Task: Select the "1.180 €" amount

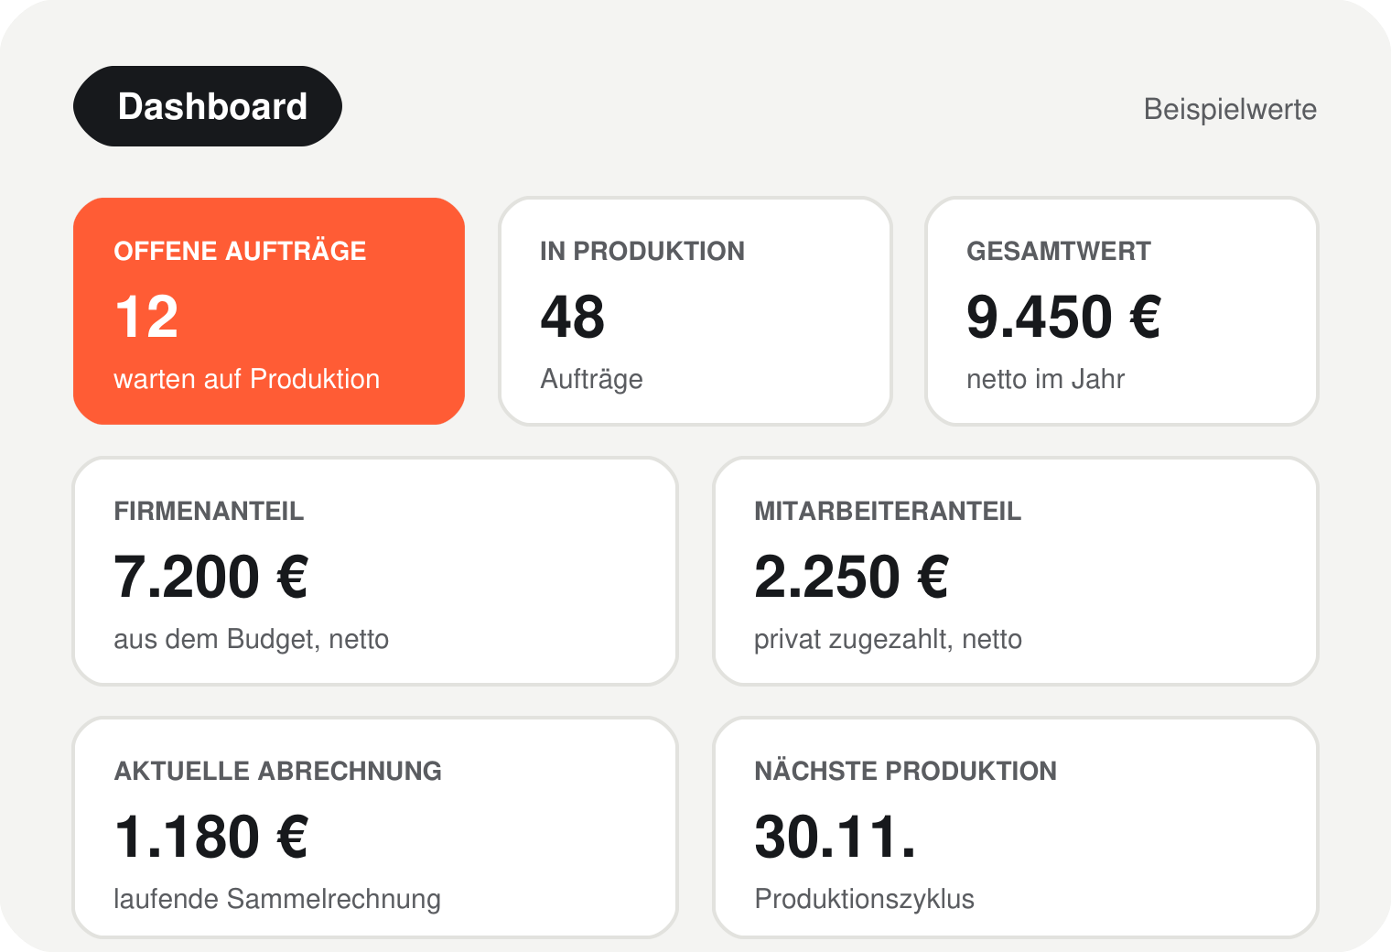Action: coord(210,837)
